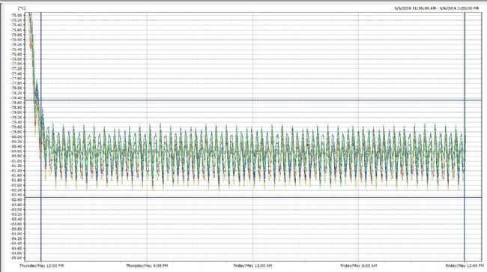
Task: Select the upper horizontal blue limit line
Action: coord(253,100)
